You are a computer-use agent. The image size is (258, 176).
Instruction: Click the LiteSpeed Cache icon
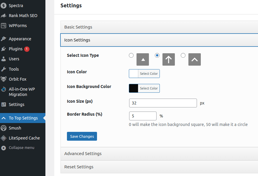(4, 138)
